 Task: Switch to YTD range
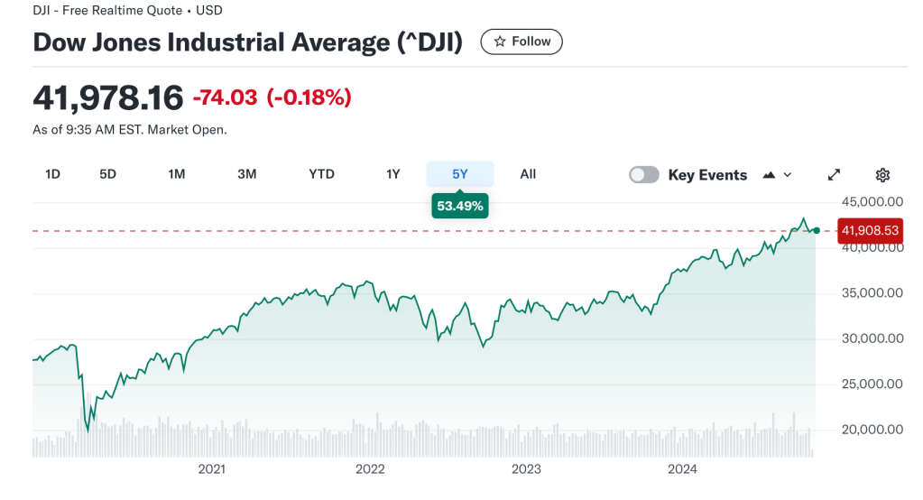322,174
